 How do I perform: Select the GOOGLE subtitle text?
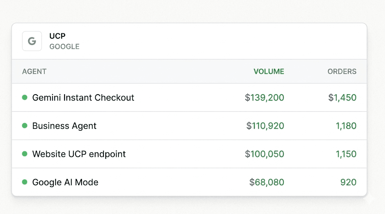click(64, 47)
